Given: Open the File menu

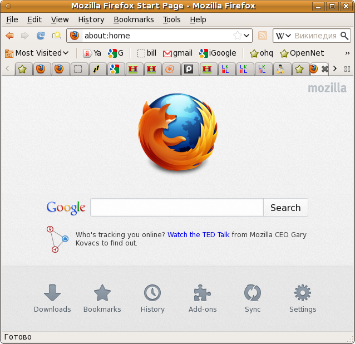Looking at the screenshot, I should [x=12, y=19].
